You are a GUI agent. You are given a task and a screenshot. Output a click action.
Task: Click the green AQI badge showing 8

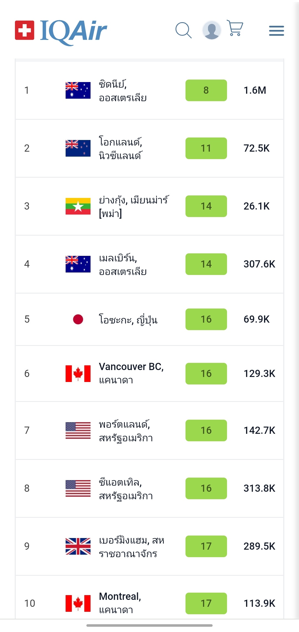point(206,90)
